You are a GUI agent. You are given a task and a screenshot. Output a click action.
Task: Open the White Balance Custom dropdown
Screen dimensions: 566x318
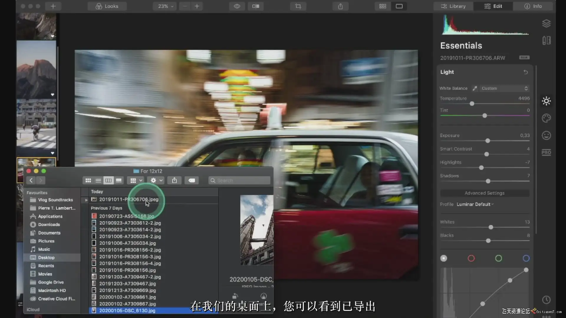504,88
